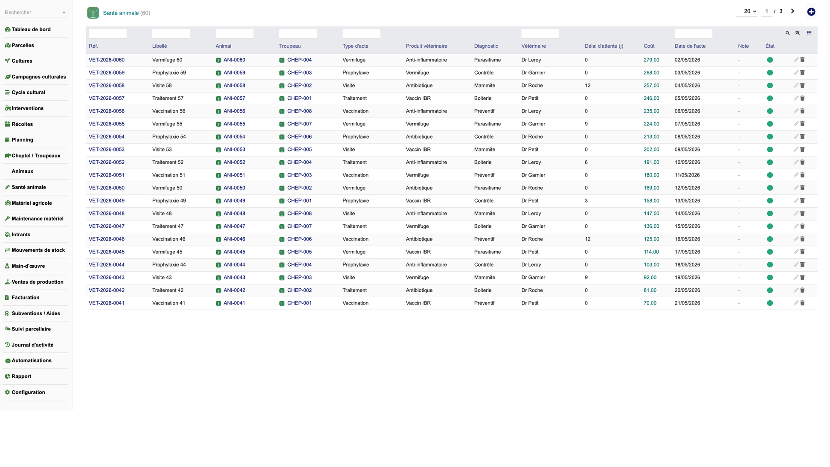Open the Rechercher search dropdown arrow
This screenshot has width=830, height=467.
[x=64, y=13]
